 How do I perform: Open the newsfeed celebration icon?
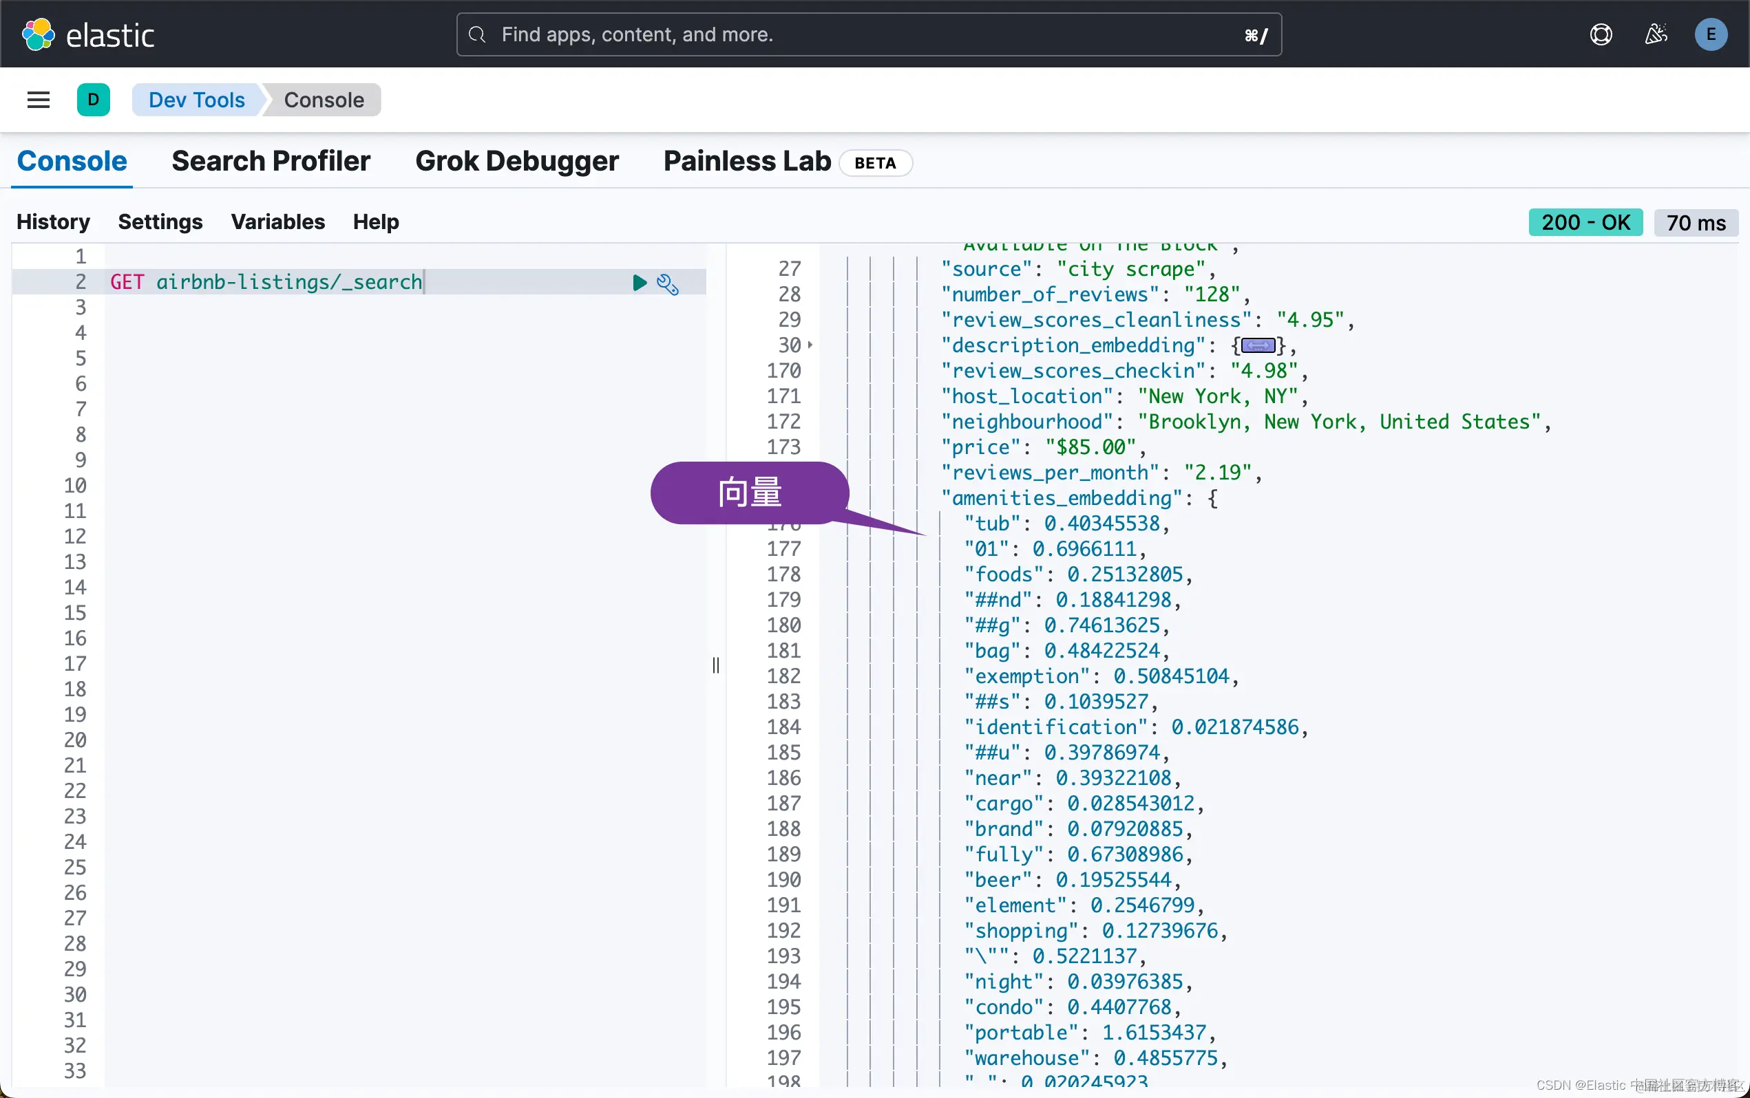pos(1656,34)
